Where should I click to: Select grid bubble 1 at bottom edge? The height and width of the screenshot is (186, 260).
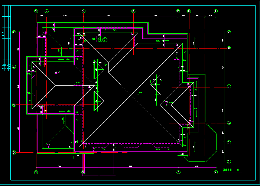(36, 172)
